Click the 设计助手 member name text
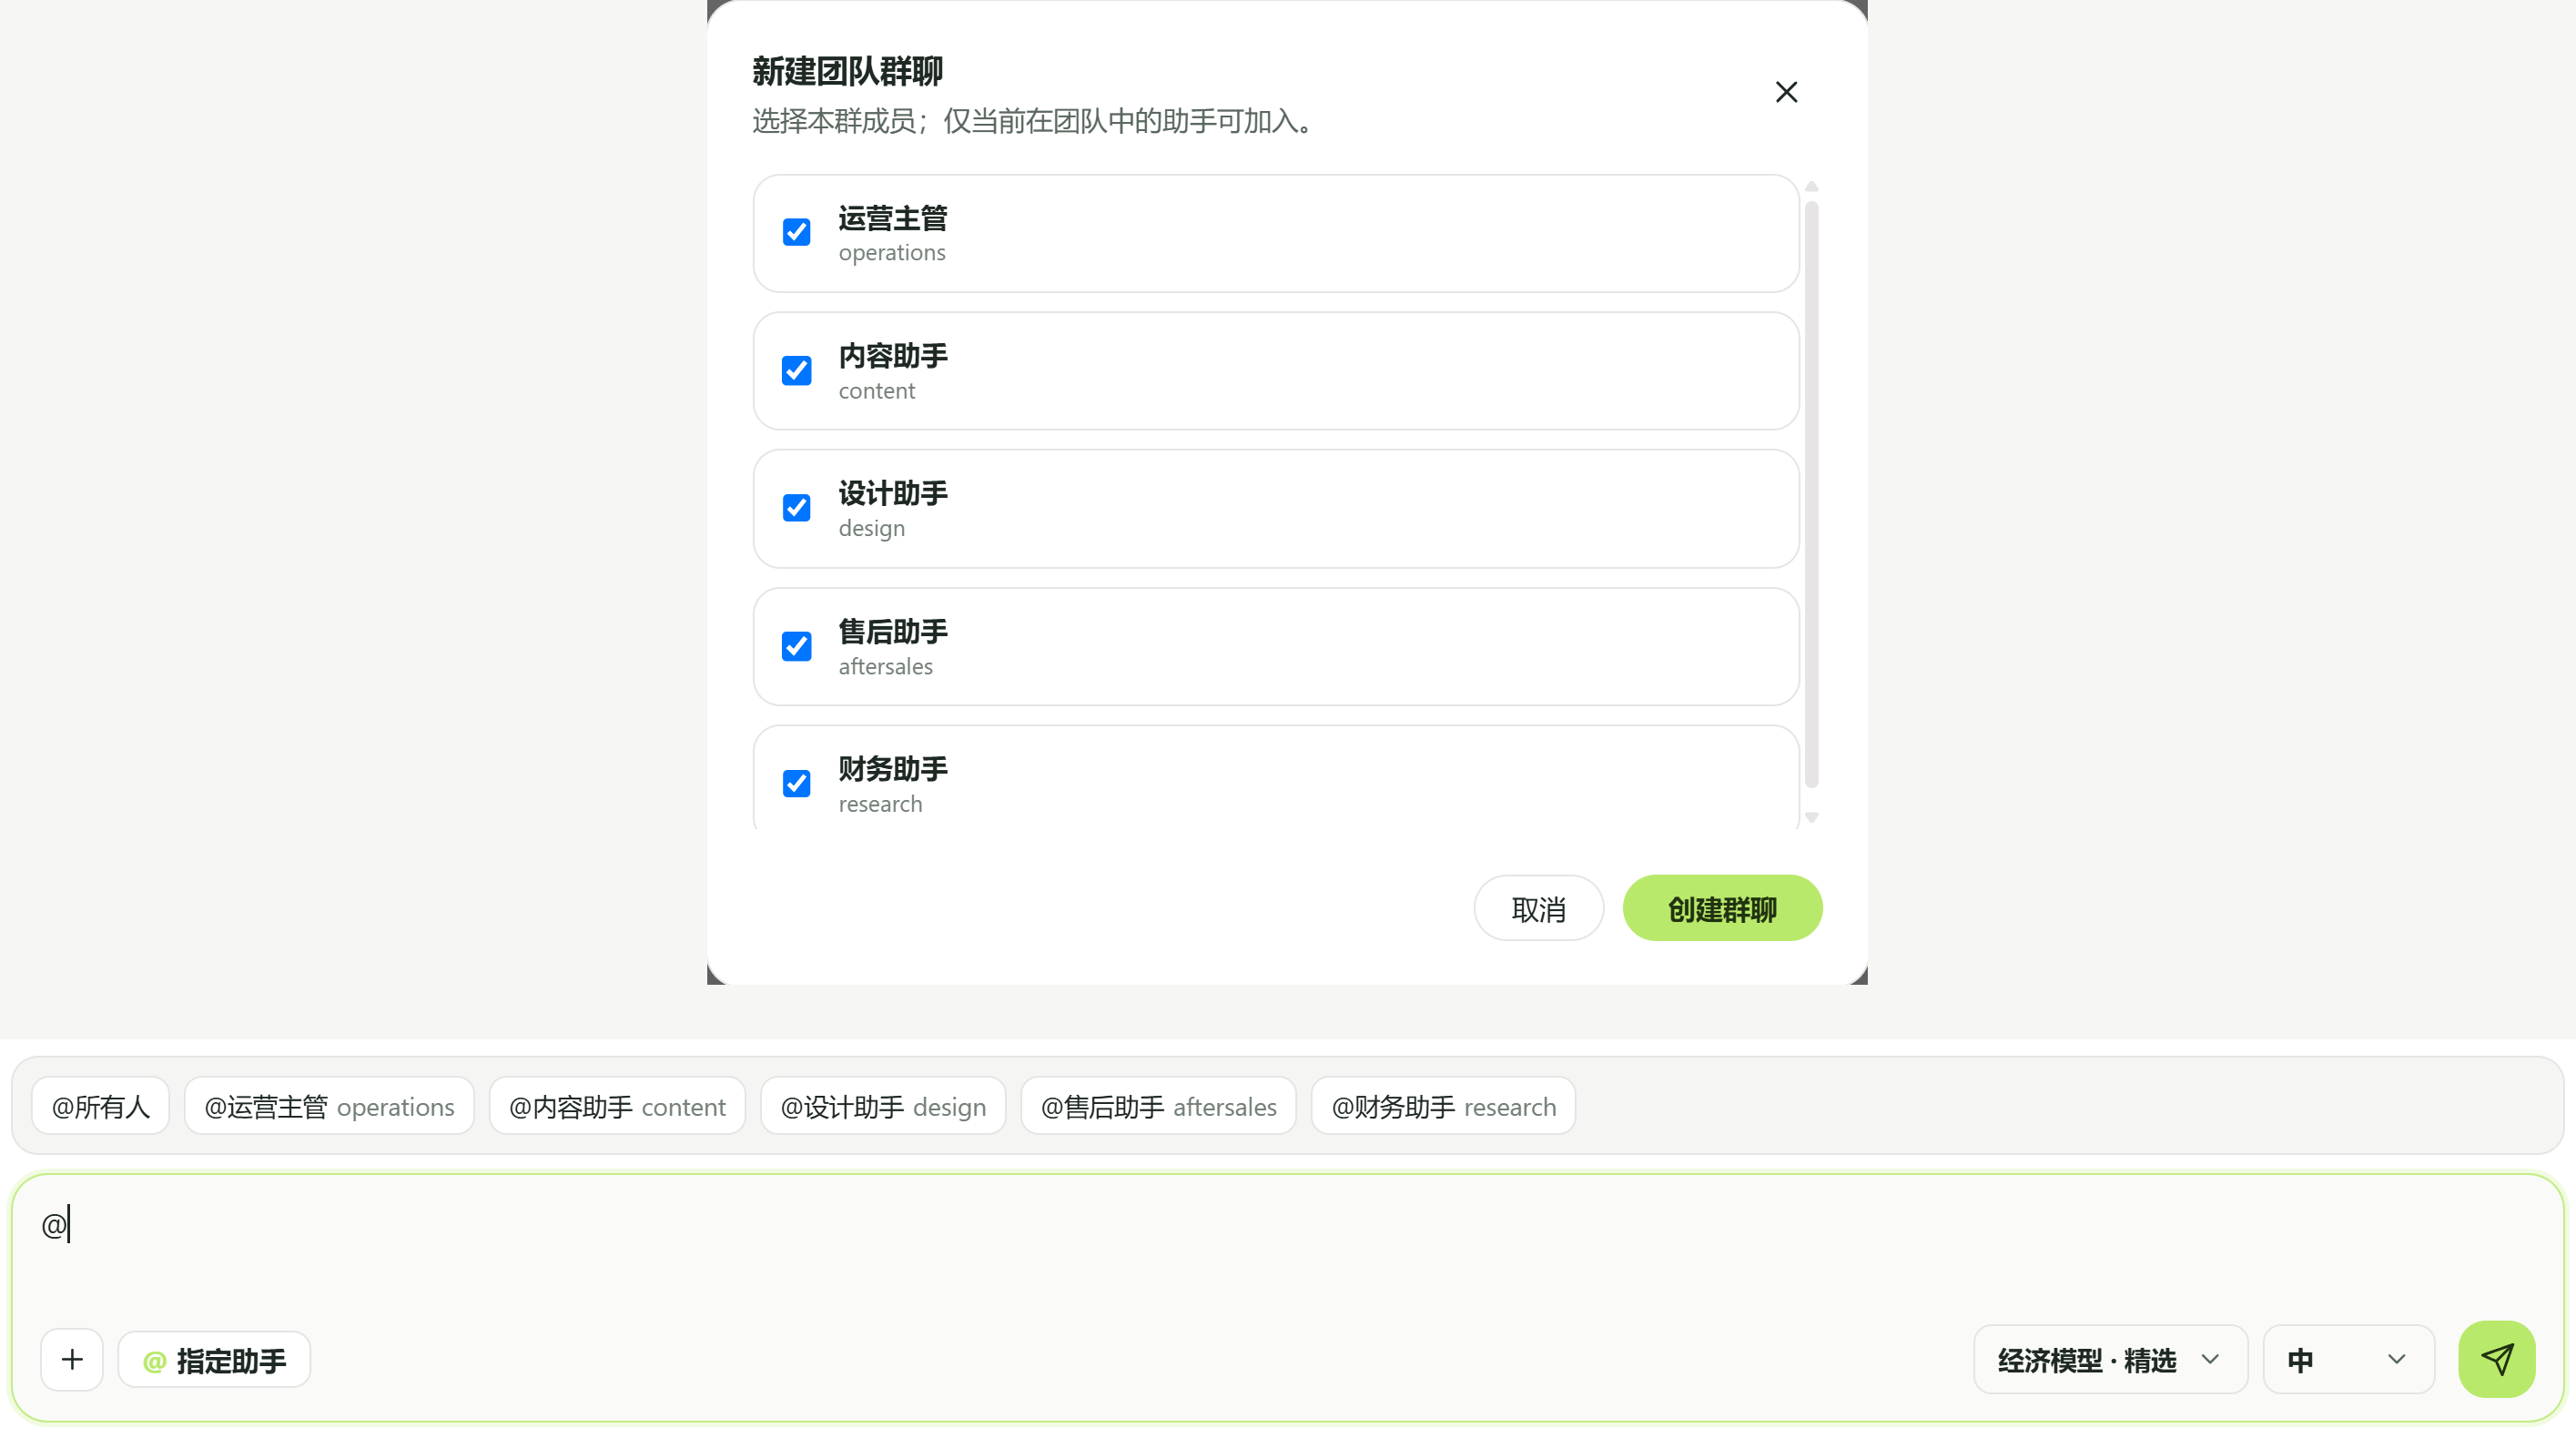The image size is (2576, 1438). pos(892,493)
